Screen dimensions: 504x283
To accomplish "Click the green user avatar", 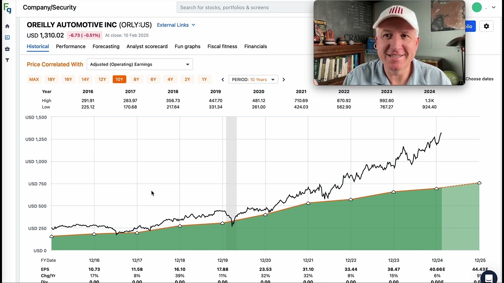I will coord(477,7).
